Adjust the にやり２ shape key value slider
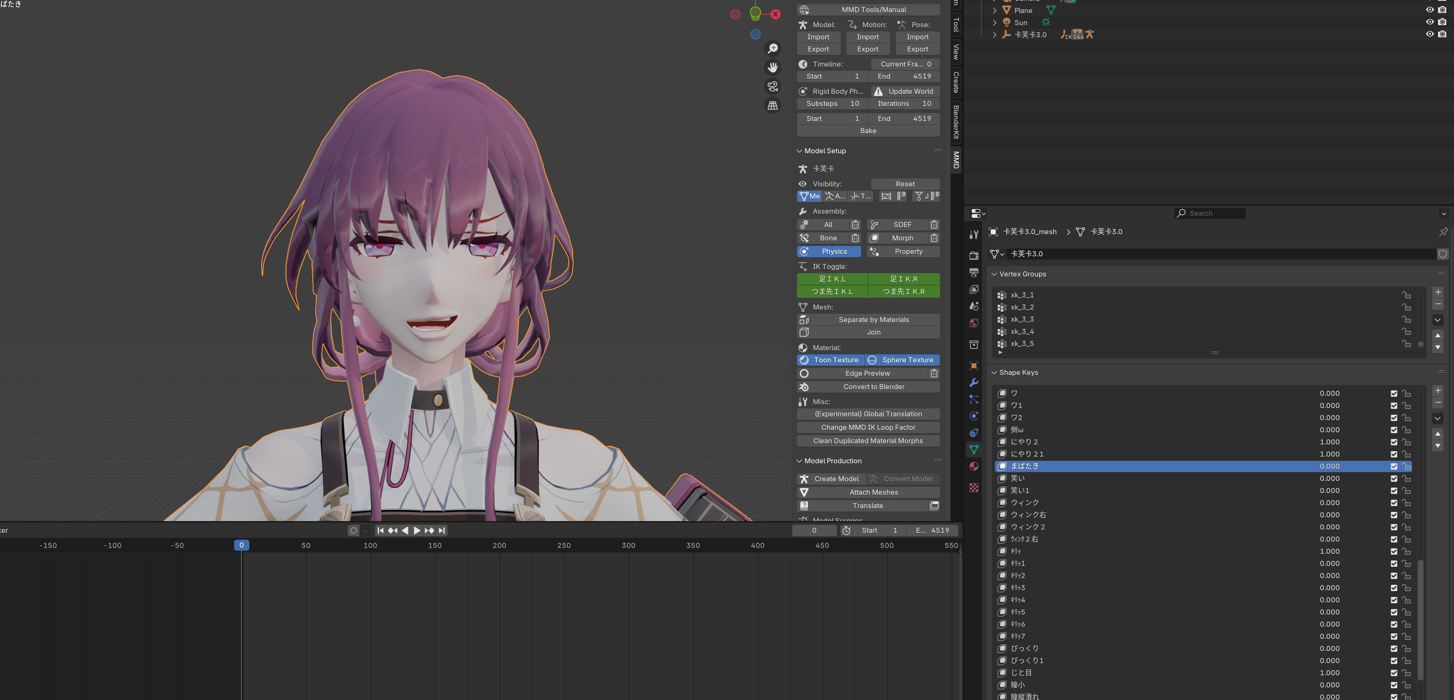The image size is (1454, 700). tap(1329, 442)
